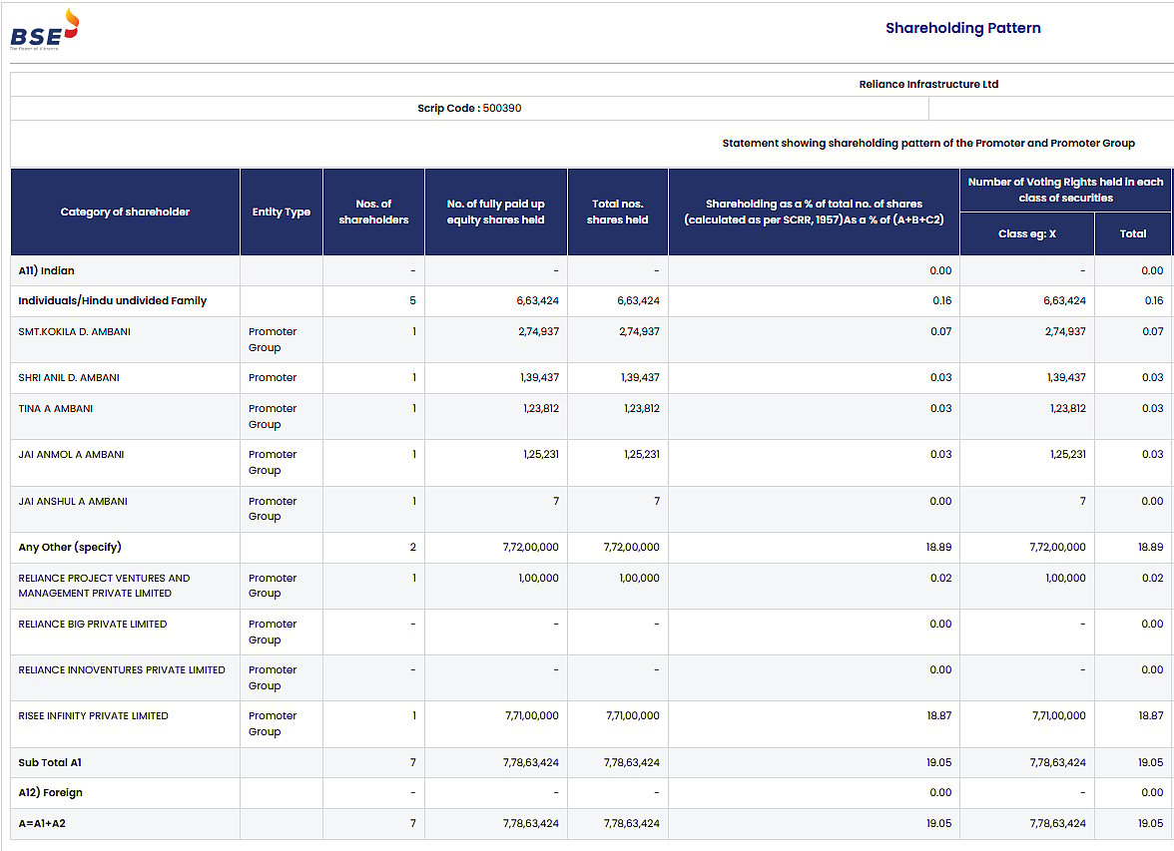Click the A12) Foreign category row
The image size is (1174, 851).
(x=51, y=792)
